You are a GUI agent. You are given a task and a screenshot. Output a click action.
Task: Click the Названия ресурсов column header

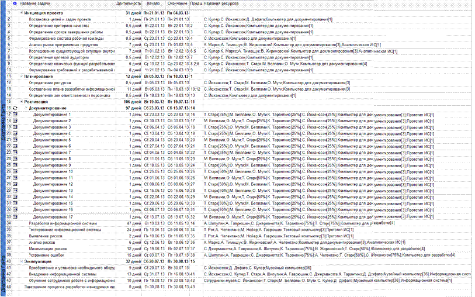click(x=221, y=4)
